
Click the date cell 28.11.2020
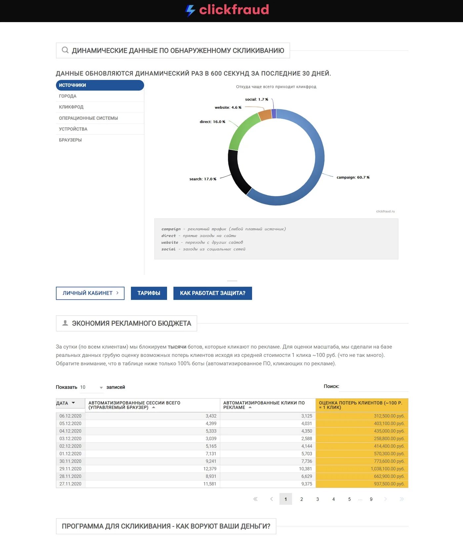[x=70, y=477]
